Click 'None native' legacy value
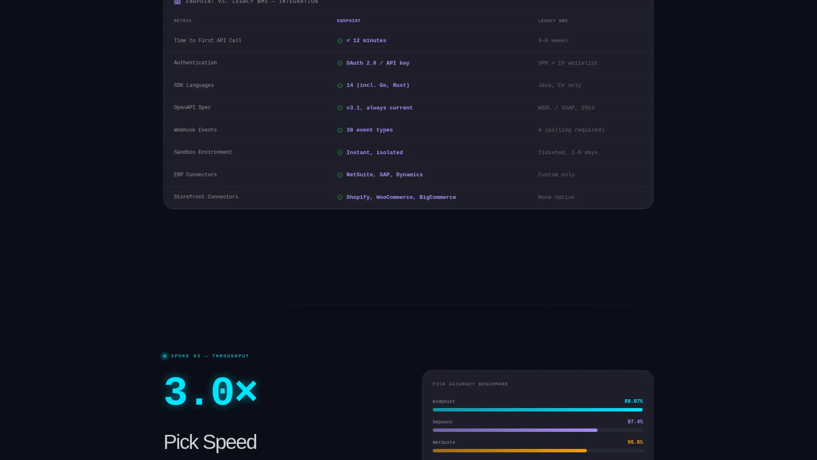Viewport: 817px width, 460px height. point(556,197)
